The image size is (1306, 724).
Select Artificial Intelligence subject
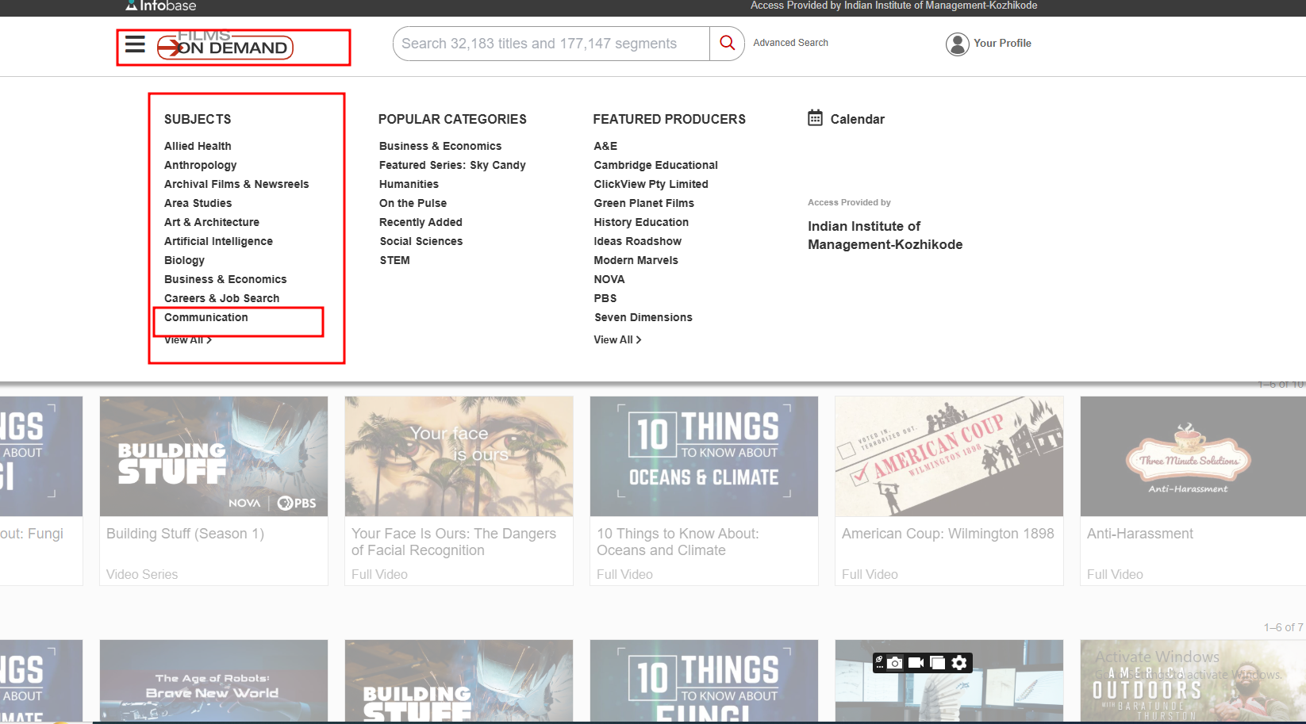(x=218, y=241)
